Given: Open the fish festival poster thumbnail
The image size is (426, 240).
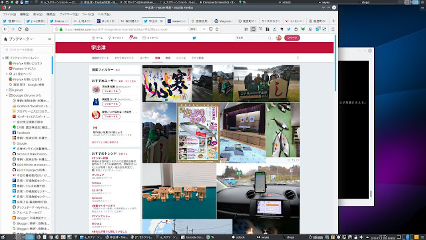Looking at the screenshot, I should (x=198, y=133).
